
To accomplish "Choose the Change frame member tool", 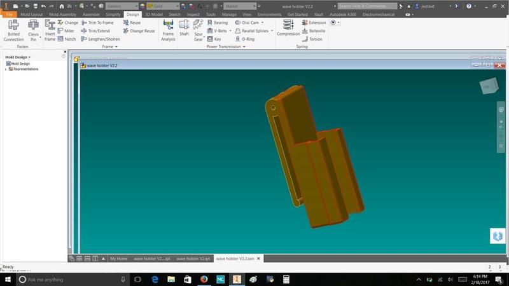I will click(68, 22).
